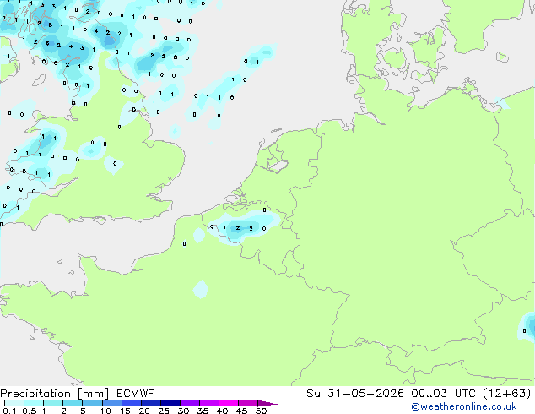Click the '10' legend scale value
The image size is (535, 414).
coord(105,411)
